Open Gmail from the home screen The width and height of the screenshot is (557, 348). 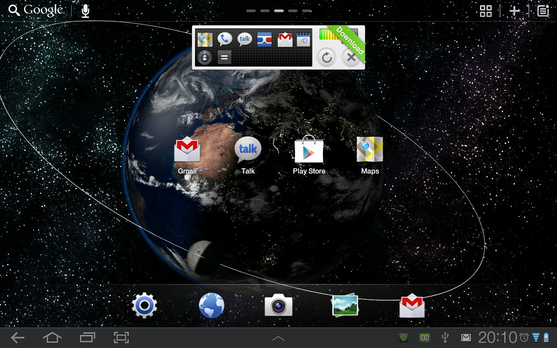[187, 154]
